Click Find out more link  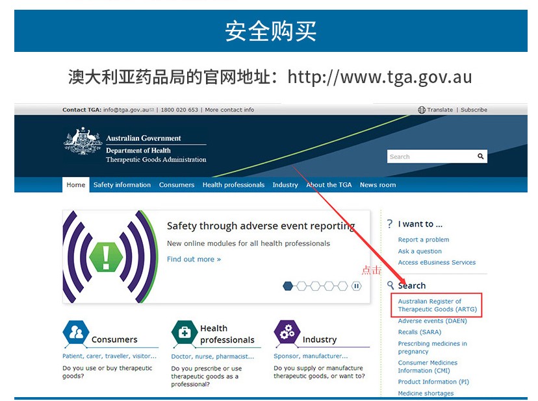point(194,259)
